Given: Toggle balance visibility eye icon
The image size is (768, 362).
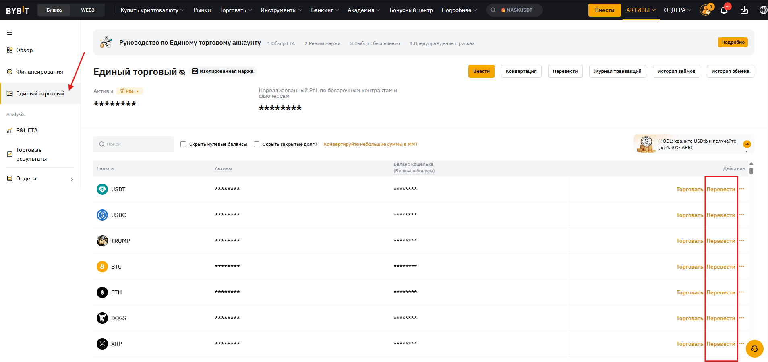Looking at the screenshot, I should (182, 72).
